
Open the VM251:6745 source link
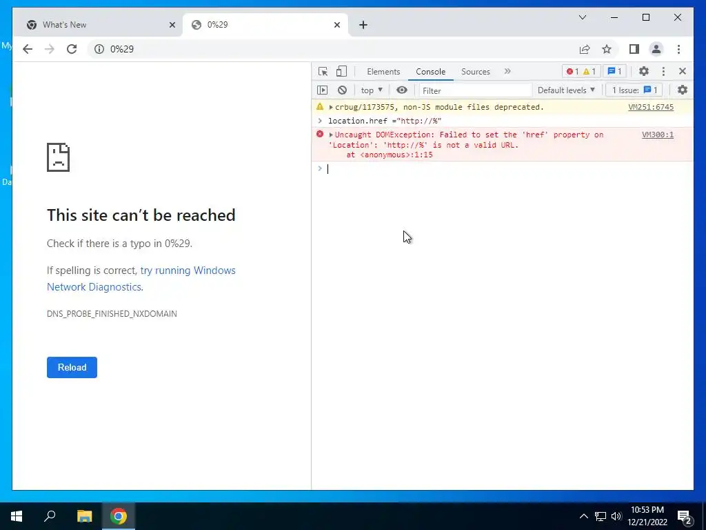pos(651,107)
